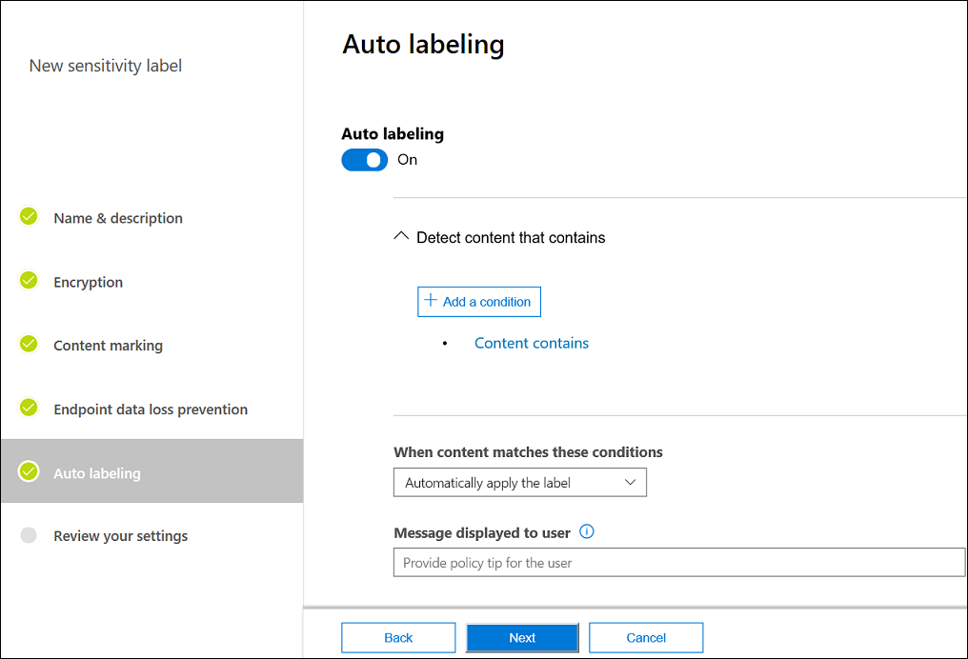Open the Content contains link
Viewport: 968px width, 659px height.
tap(532, 343)
